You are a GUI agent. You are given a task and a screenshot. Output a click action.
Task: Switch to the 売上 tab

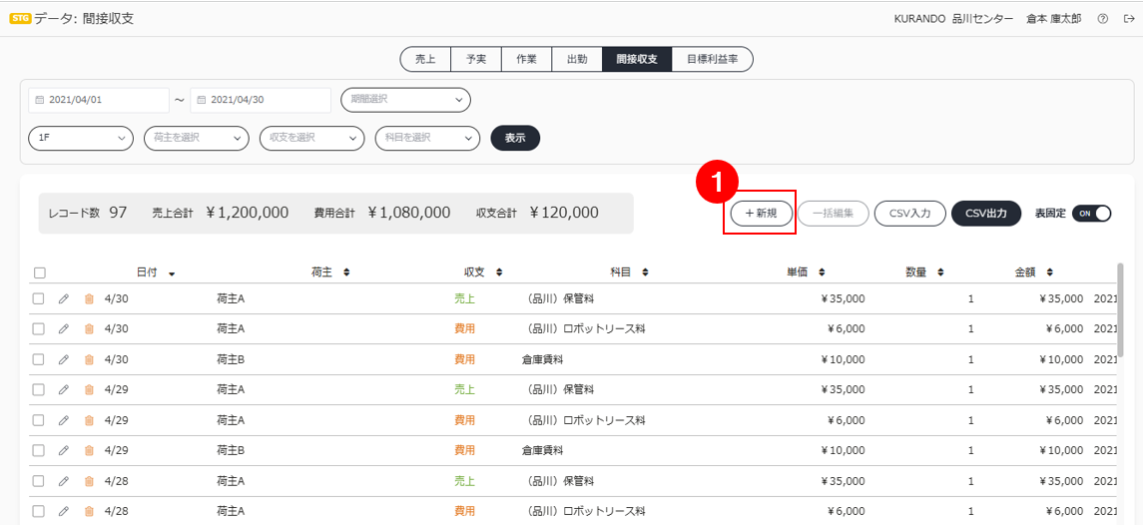point(425,60)
